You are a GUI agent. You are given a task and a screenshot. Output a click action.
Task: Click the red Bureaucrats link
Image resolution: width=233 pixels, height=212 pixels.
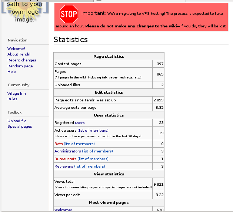65,159
